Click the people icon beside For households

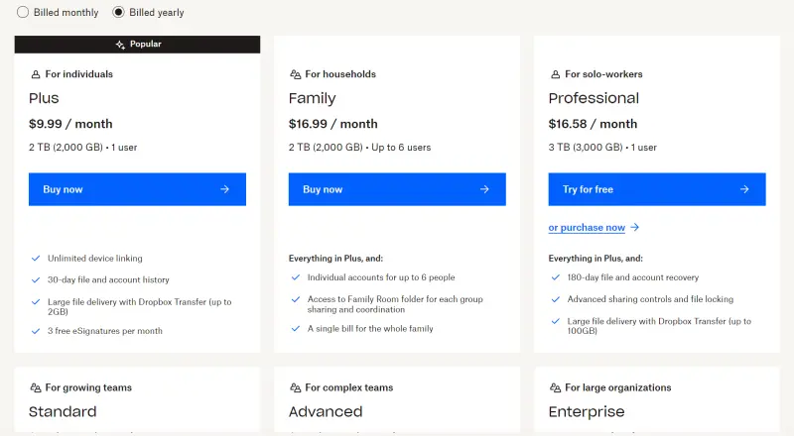click(x=295, y=74)
